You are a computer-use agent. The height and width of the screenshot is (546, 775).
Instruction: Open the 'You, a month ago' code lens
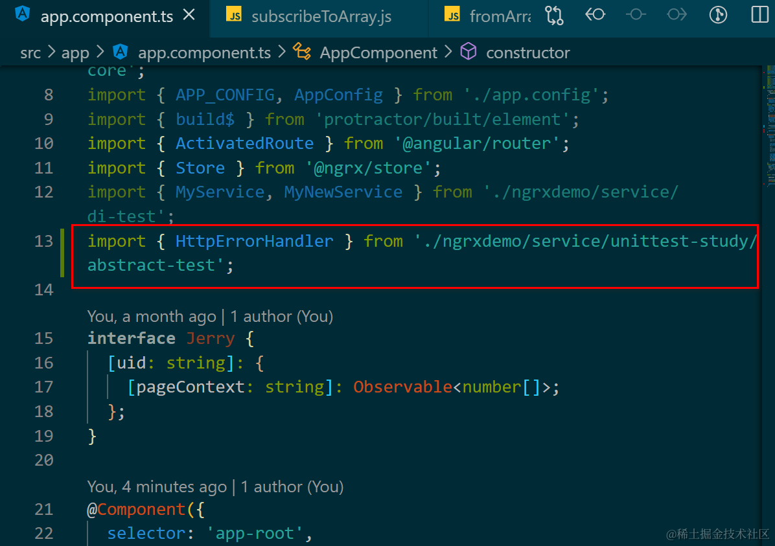210,316
